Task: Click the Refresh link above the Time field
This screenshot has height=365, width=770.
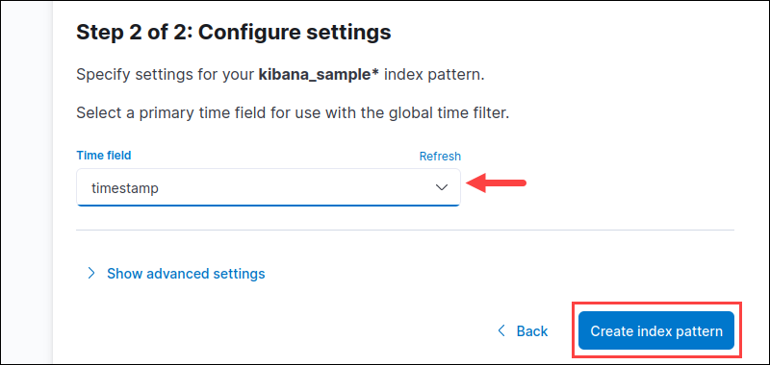Action: tap(440, 157)
